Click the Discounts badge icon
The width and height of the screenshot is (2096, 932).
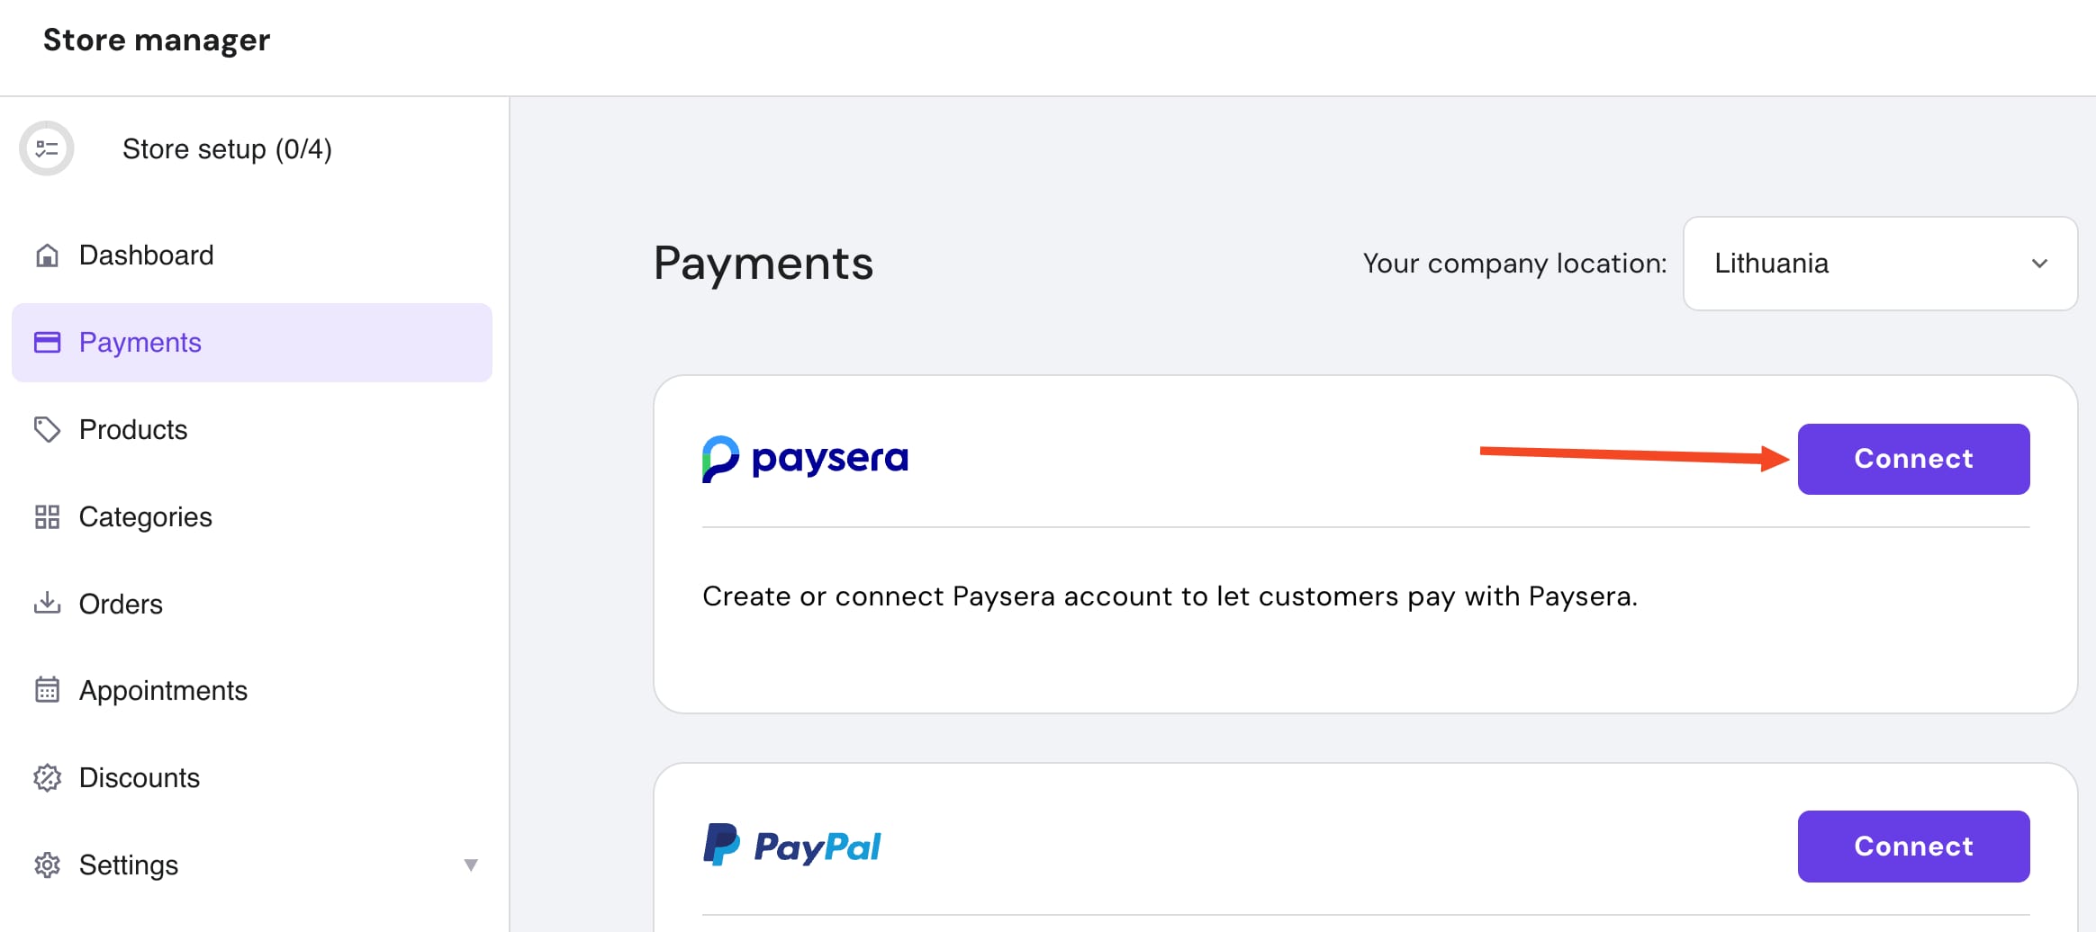click(x=47, y=777)
